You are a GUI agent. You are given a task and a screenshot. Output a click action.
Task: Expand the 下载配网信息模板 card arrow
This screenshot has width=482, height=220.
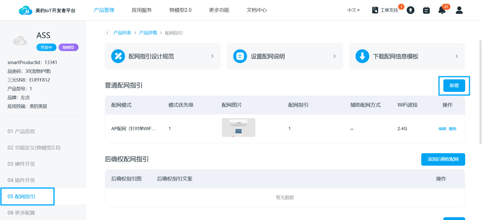coord(456,56)
